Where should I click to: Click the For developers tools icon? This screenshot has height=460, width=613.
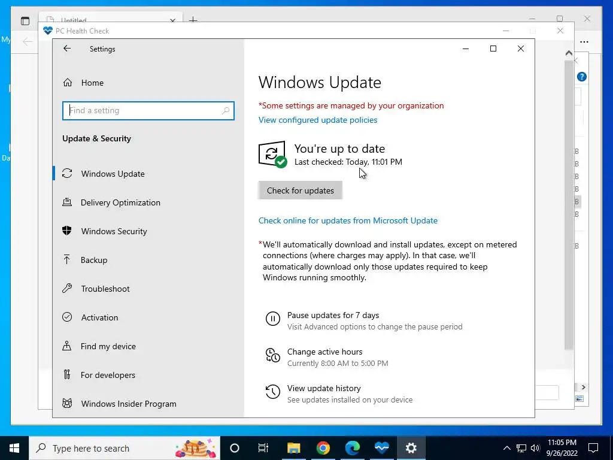67,375
